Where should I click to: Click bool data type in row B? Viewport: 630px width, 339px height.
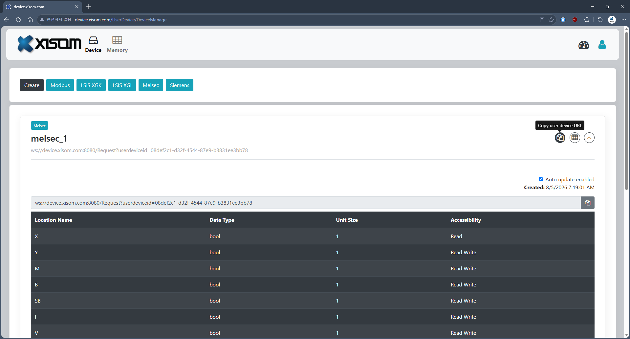click(215, 284)
